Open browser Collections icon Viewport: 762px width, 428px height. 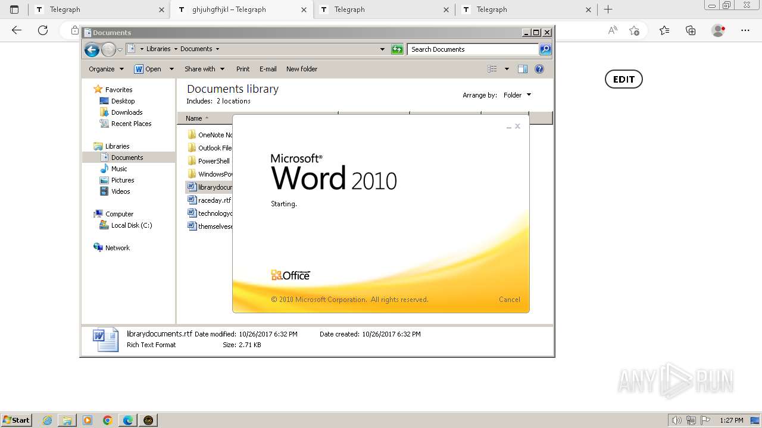pyautogui.click(x=691, y=30)
